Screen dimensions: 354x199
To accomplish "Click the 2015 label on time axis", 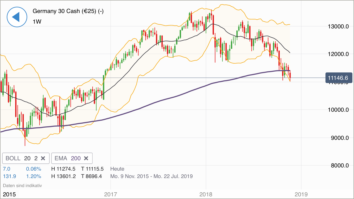I will (9, 194).
